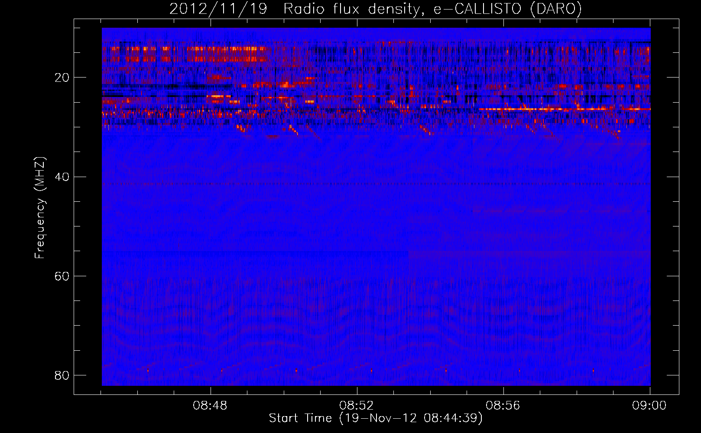Click the 'e-CALLISTO (DARO)' title text
This screenshot has height=433, width=701.
coord(508,9)
